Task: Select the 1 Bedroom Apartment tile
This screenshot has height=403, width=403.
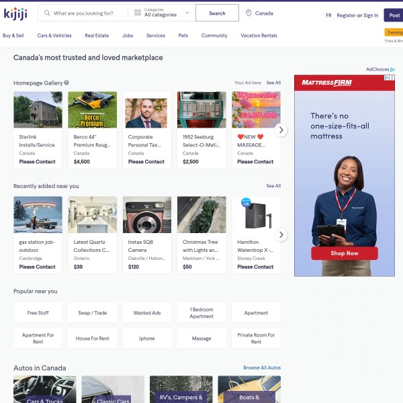Action: point(201,313)
